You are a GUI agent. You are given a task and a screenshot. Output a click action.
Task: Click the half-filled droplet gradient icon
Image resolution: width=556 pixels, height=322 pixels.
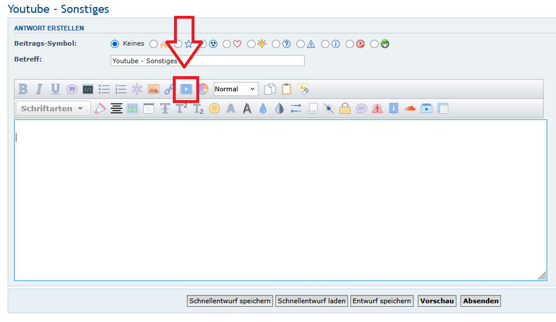click(279, 108)
